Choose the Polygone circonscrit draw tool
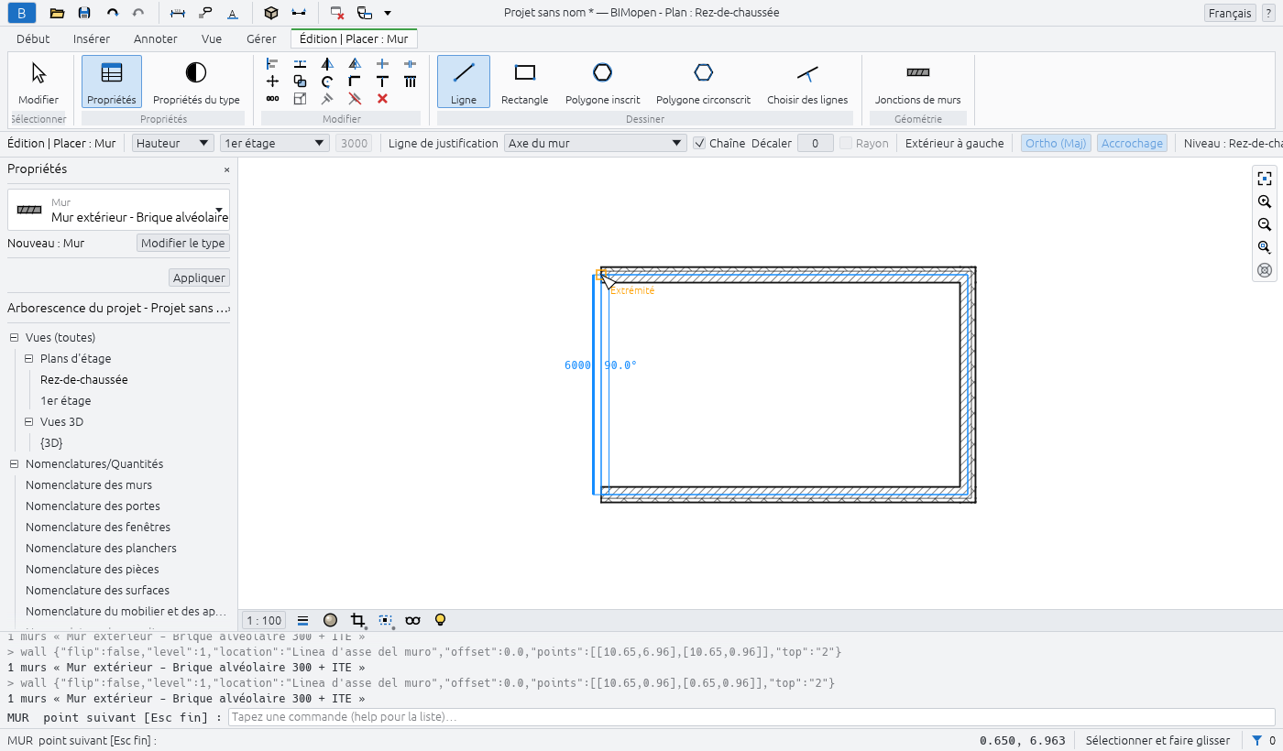The width and height of the screenshot is (1283, 751). [703, 82]
